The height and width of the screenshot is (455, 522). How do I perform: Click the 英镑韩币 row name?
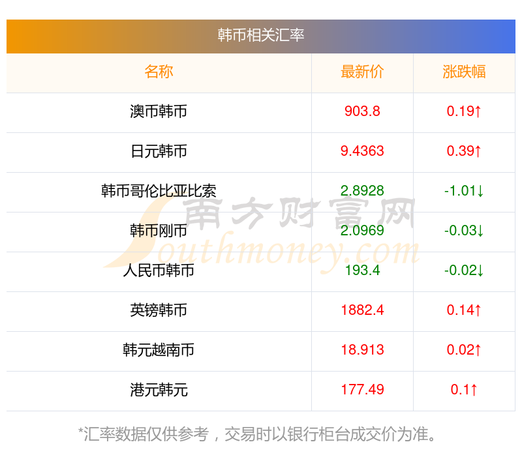(159, 310)
